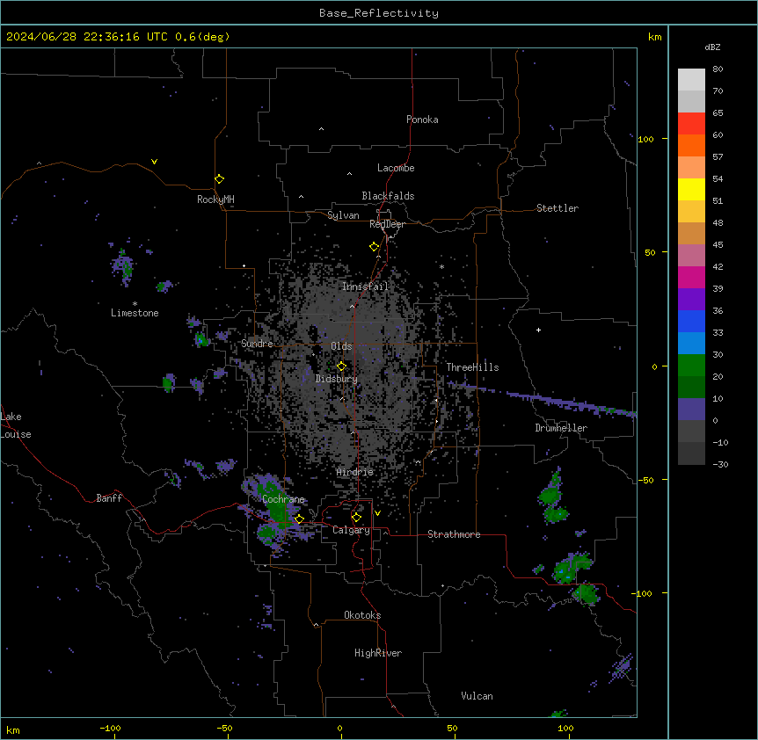Click the Sundre label

pyautogui.click(x=257, y=344)
